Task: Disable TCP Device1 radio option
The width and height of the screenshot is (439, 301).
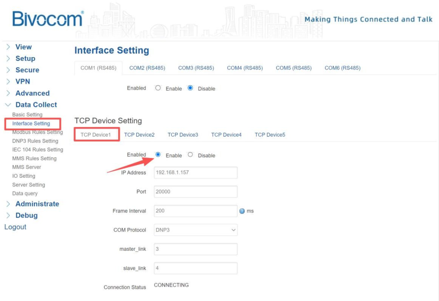Action: coord(190,155)
